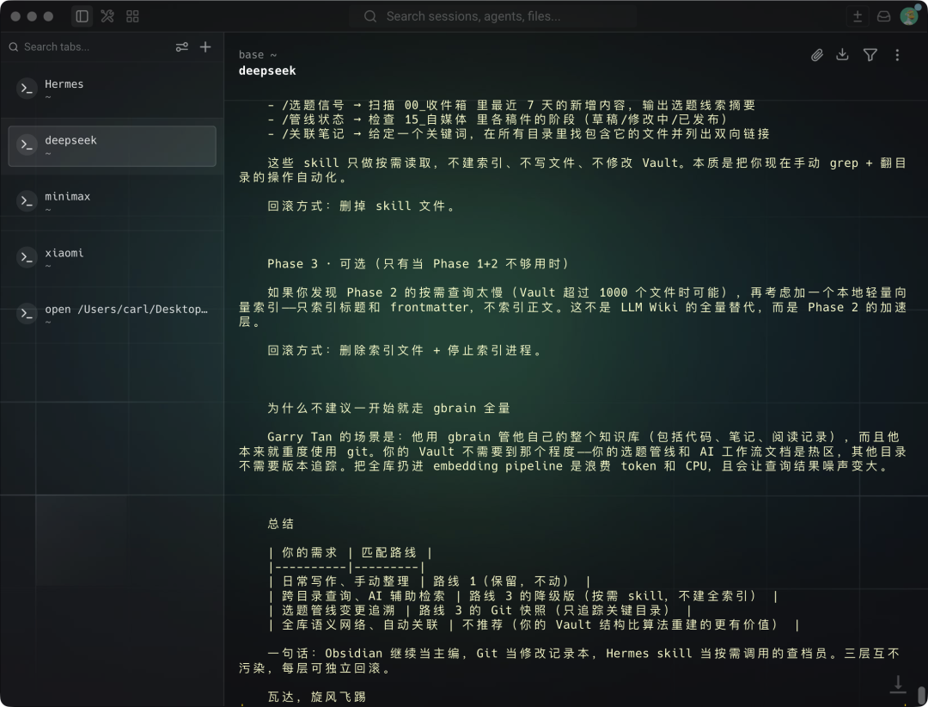
Task: Click the '瓦达, 旋风飞踢' line
Action: 316,697
